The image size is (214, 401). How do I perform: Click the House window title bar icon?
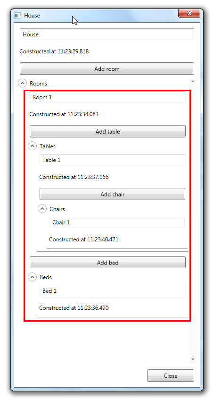pos(17,15)
